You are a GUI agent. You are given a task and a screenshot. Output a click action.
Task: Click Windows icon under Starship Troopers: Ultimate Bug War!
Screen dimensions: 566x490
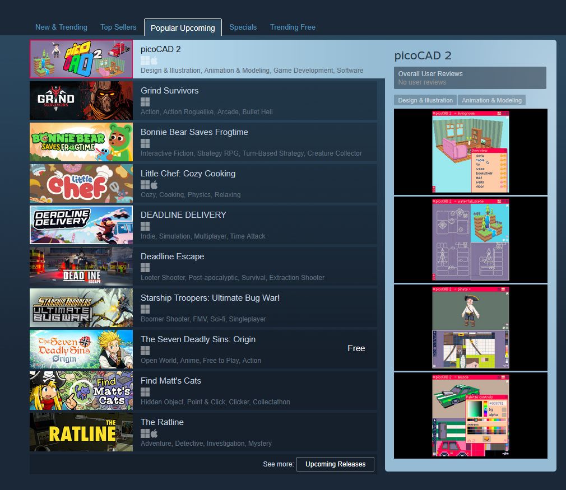pyautogui.click(x=145, y=309)
